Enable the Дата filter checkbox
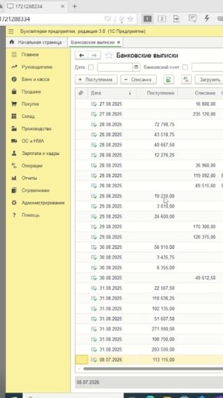This screenshot has width=223, height=398. 91,67
